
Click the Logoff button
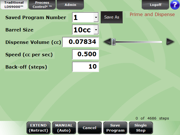[x=156, y=5]
